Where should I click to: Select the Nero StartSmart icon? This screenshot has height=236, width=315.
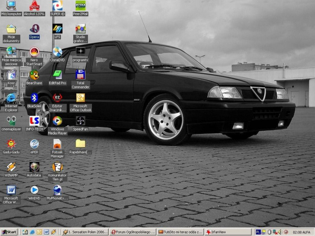click(34, 52)
